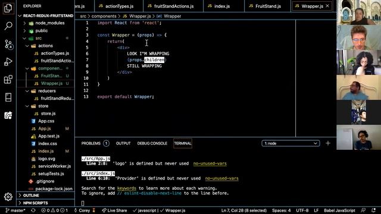Open App.css in the explorer
The width and height of the screenshot is (381, 214).
tap(46, 121)
